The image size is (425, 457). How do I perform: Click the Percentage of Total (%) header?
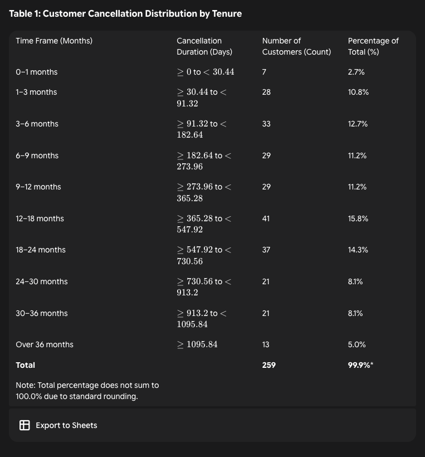(x=373, y=46)
